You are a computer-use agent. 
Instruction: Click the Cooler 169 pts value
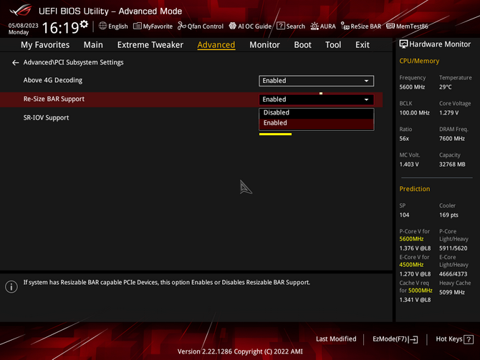pyautogui.click(x=448, y=215)
